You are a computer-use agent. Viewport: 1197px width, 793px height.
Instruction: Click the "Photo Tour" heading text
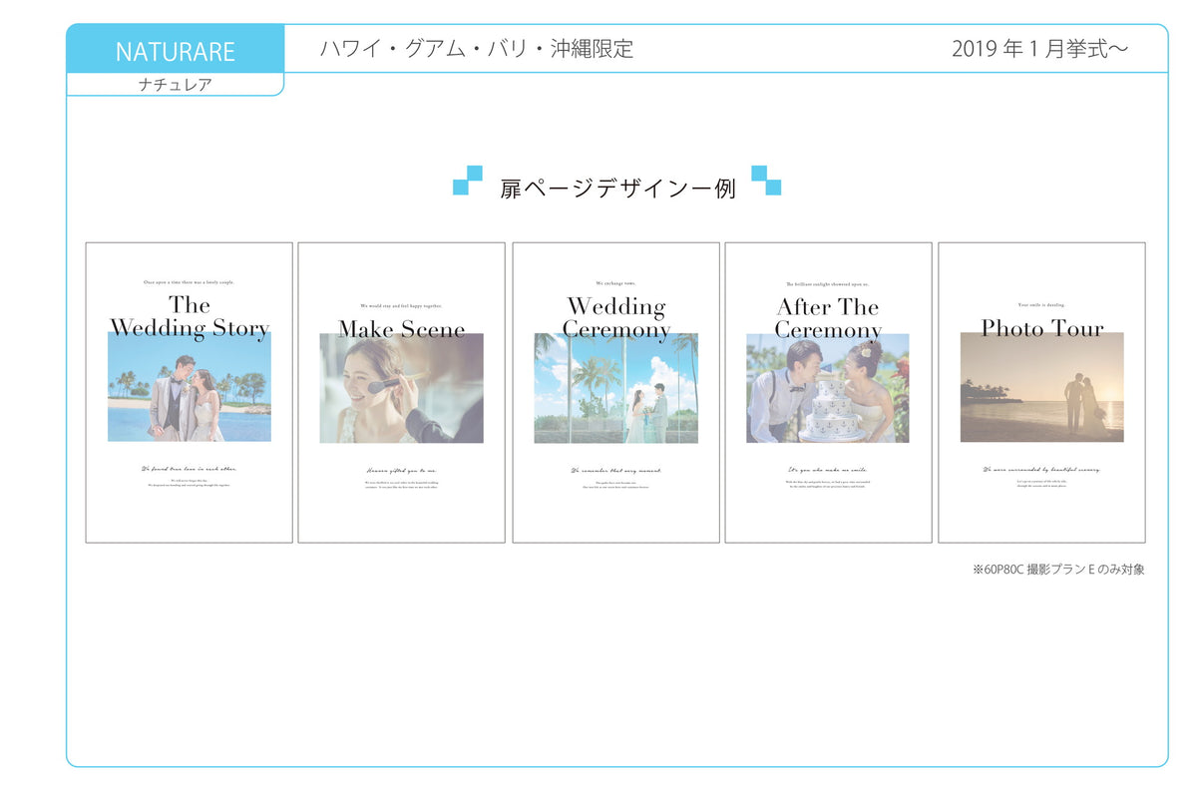(1041, 328)
